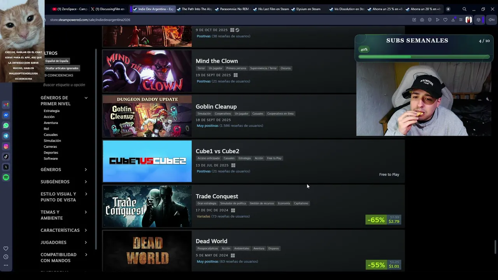Screen dimensions: 498x280
Task: Click the browser tab search magnifier icon
Action: 464,9
